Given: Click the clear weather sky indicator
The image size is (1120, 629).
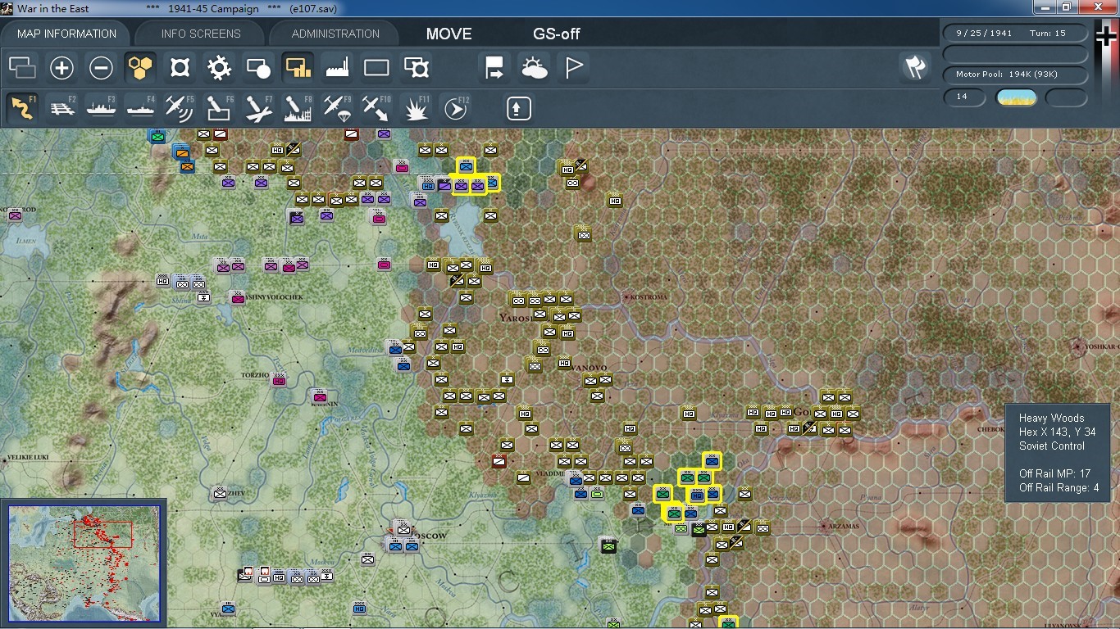Looking at the screenshot, I should (1017, 97).
